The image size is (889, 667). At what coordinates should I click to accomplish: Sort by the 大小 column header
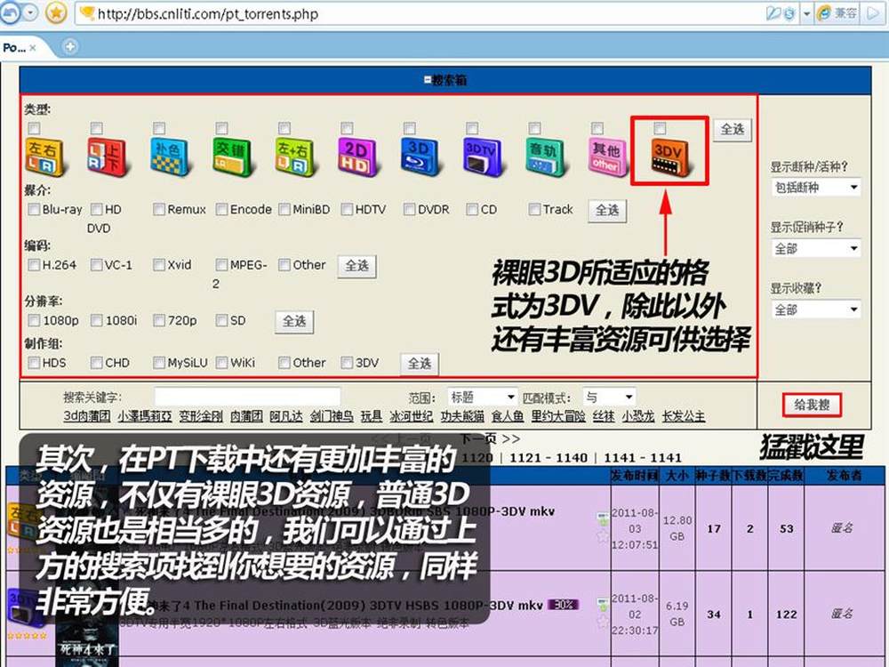coord(677,476)
